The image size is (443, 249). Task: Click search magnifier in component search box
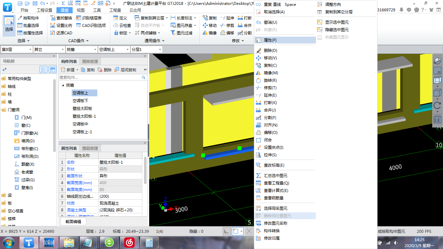tap(144, 77)
